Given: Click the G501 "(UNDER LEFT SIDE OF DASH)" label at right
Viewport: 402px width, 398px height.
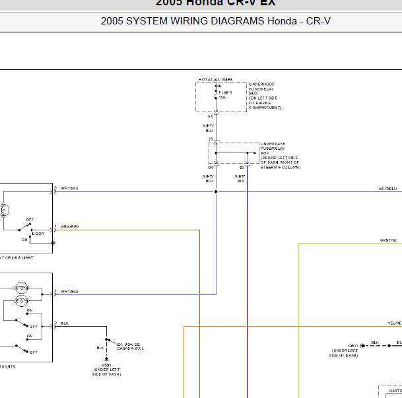Looking at the screenshot, I should 343,350.
